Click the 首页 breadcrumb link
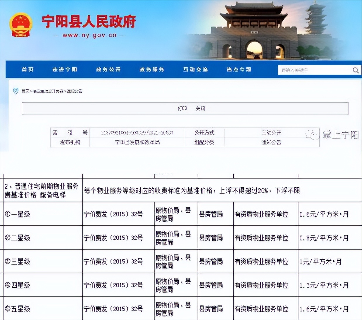 pyautogui.click(x=26, y=91)
